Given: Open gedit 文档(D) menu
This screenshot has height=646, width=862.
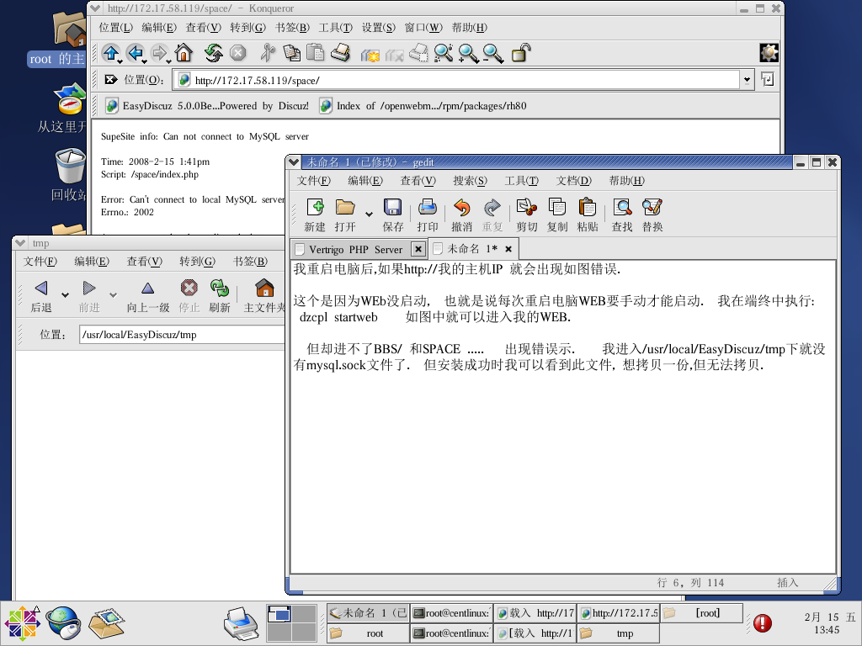Looking at the screenshot, I should [573, 181].
